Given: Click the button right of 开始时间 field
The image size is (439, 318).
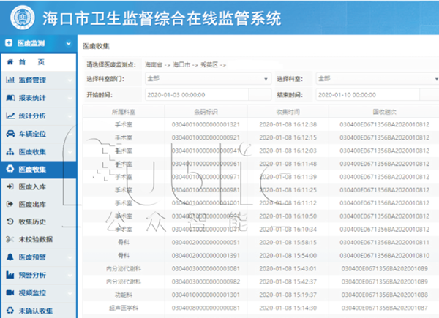Looking at the screenshot, I should [x=260, y=94].
